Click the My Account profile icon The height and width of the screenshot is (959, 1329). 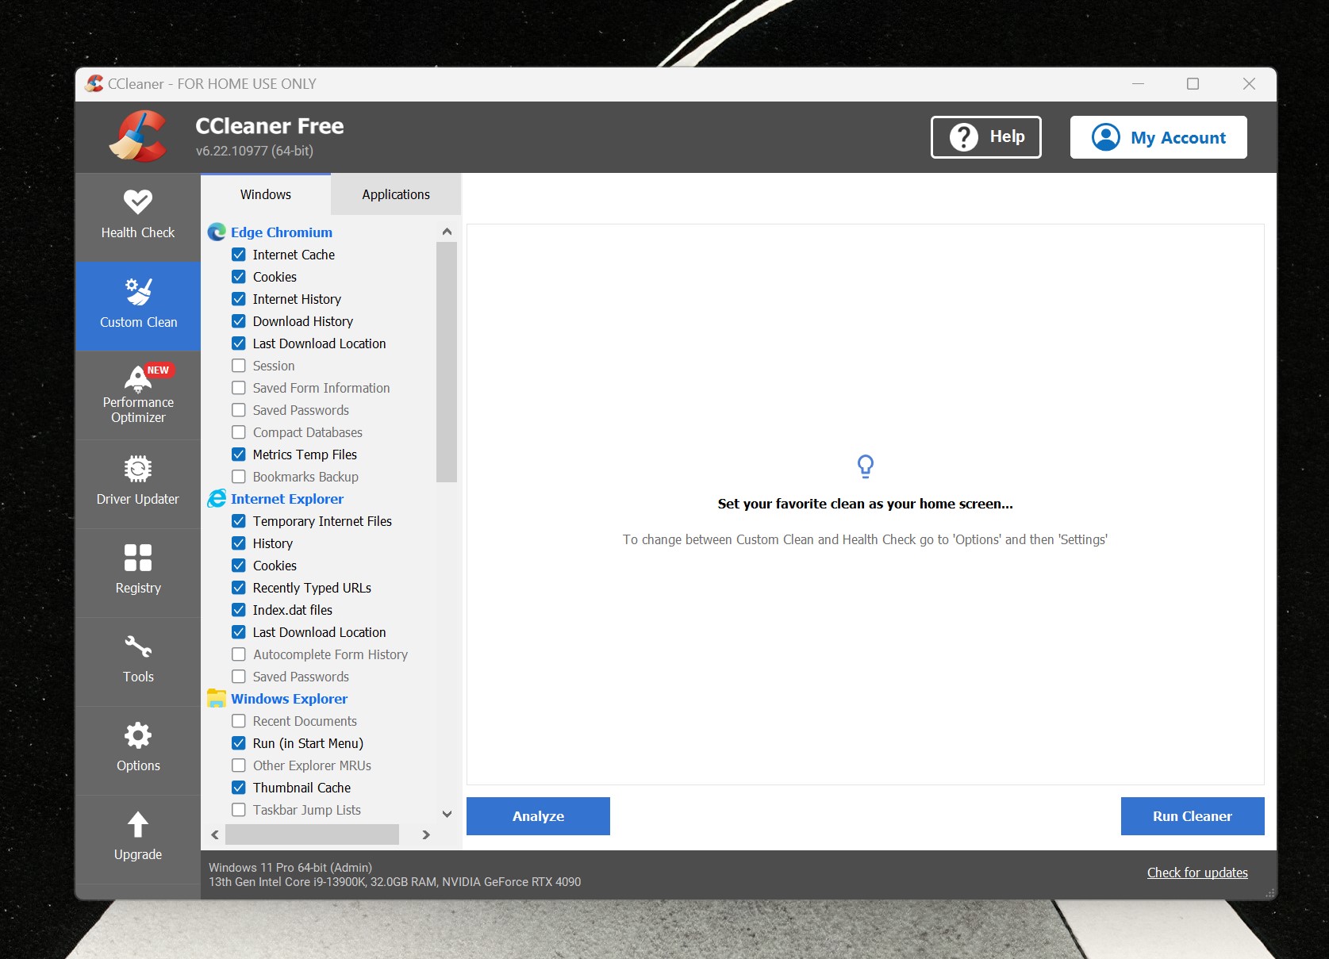tap(1106, 137)
